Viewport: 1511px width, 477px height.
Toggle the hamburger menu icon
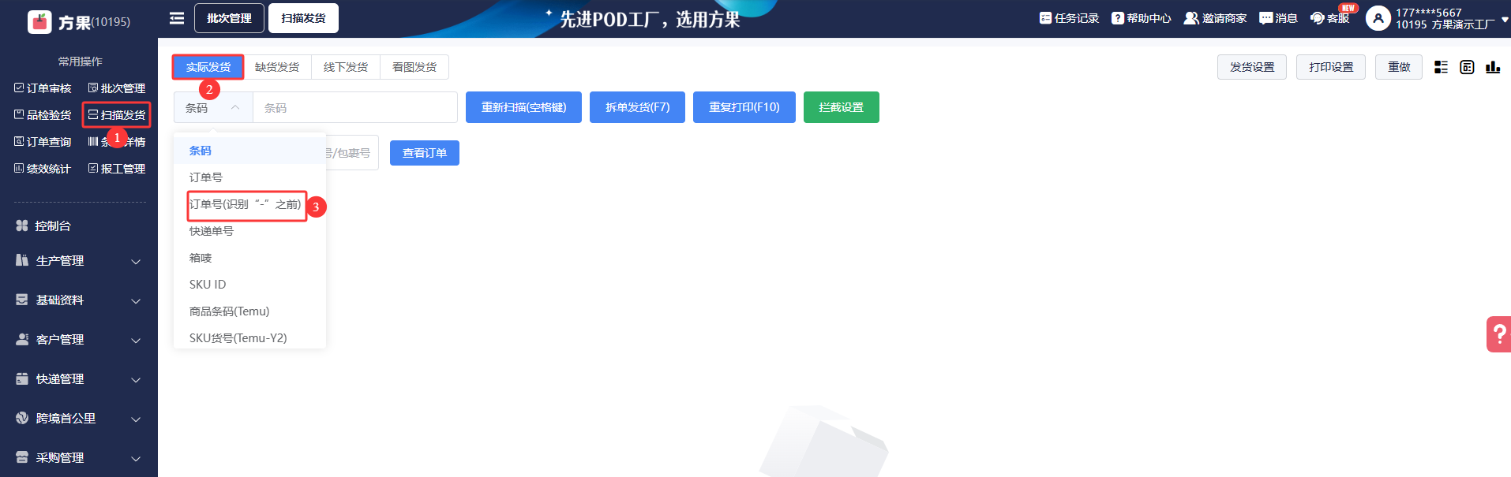tap(177, 18)
